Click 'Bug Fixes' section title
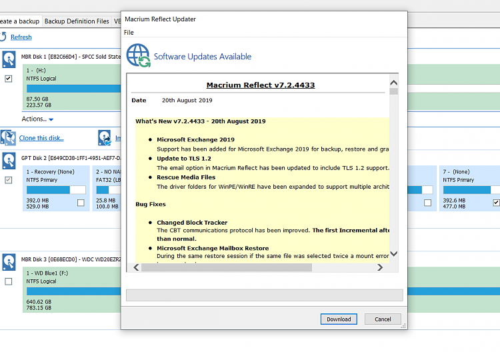Screen dimensions: 500x352 tap(151, 204)
